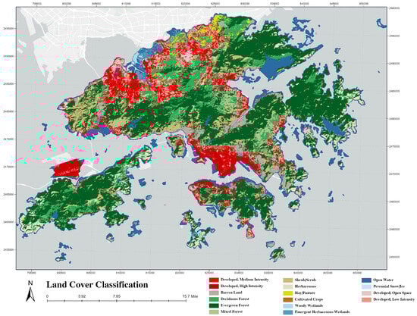Click the 'Open Water' legend label
The height and width of the screenshot is (316, 417).
[383, 280]
